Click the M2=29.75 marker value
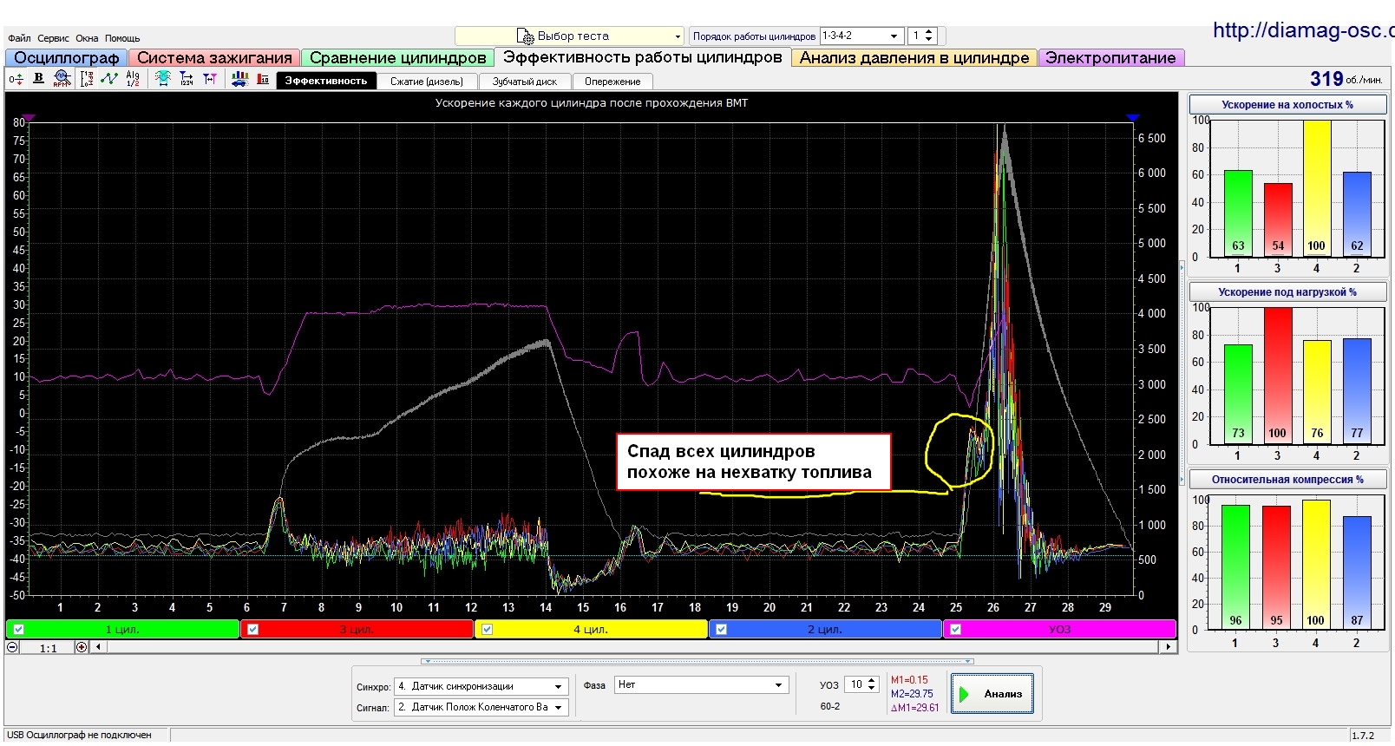This screenshot has width=1395, height=746. pos(912,694)
